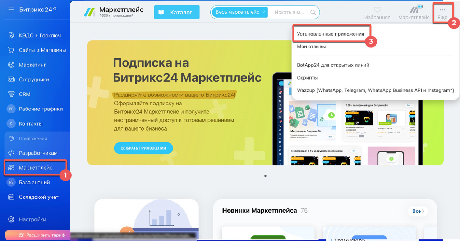Click the search magnifier icon
Screen dimensions: 460x241
click(313, 12)
